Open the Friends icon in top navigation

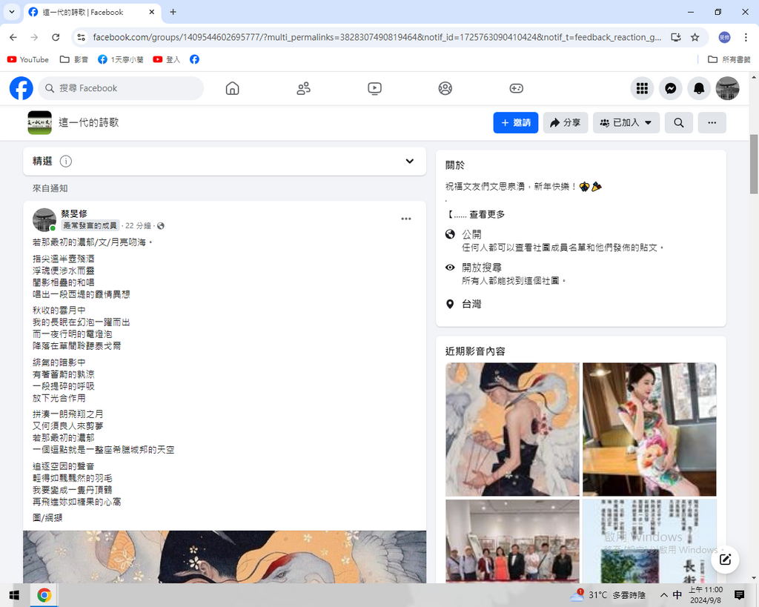[x=303, y=88]
